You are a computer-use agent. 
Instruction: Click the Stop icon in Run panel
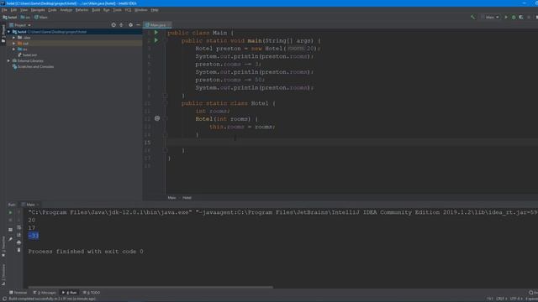click(10, 220)
